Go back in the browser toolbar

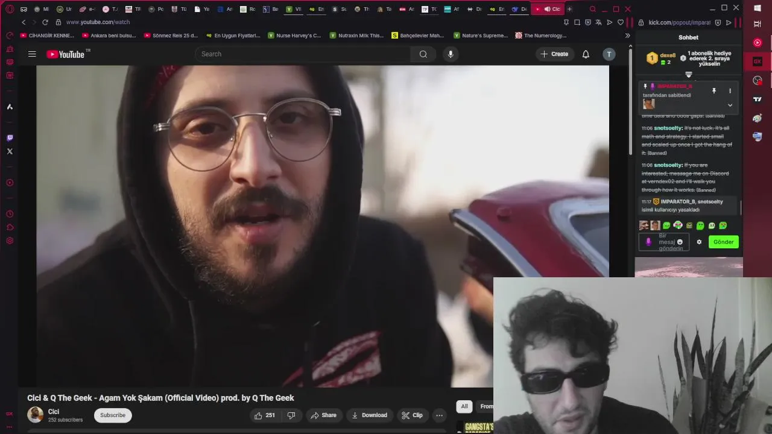(24, 22)
